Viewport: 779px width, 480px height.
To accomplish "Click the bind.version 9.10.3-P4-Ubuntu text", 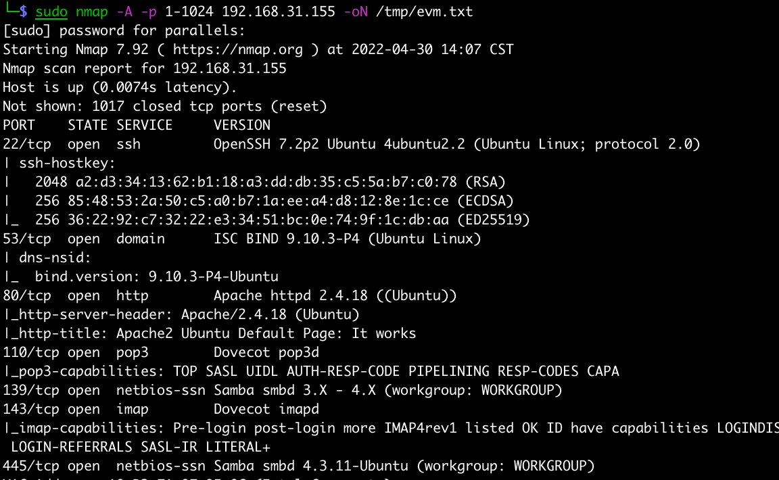I will click(157, 277).
